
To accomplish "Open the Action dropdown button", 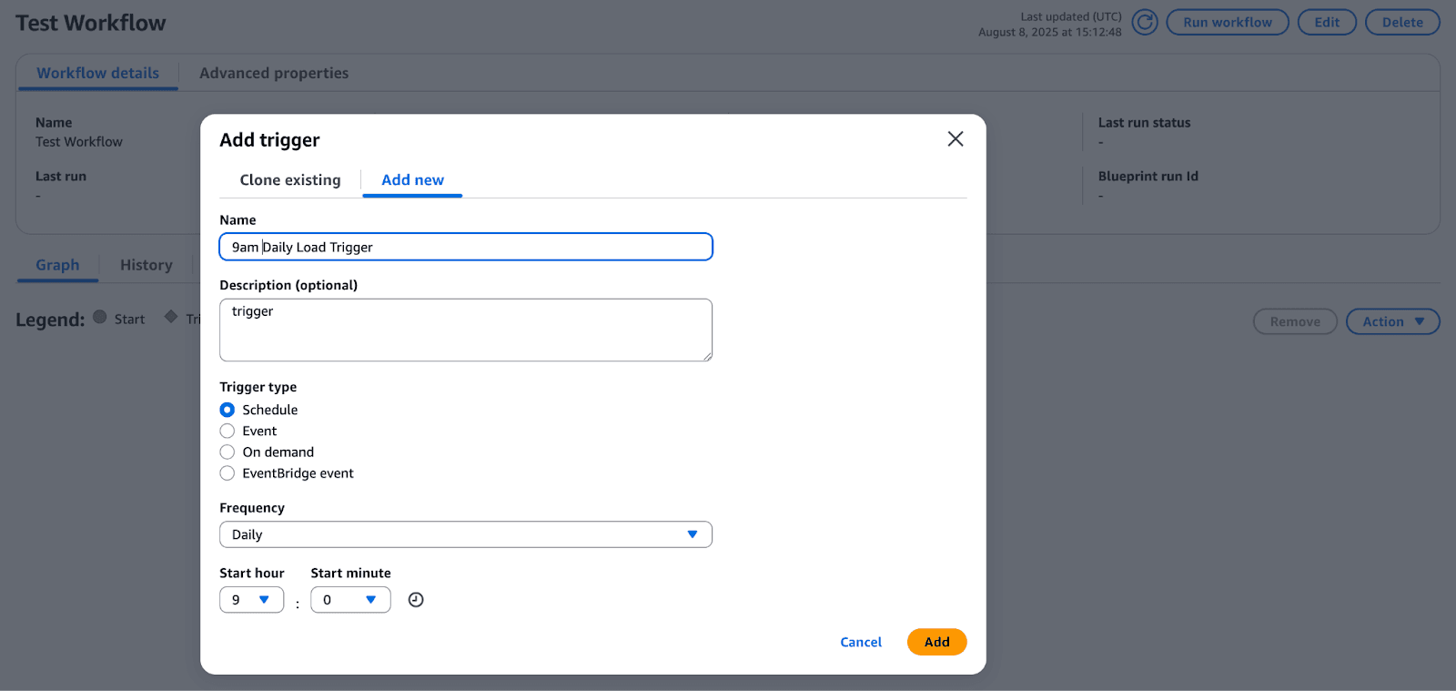I will (x=1391, y=321).
